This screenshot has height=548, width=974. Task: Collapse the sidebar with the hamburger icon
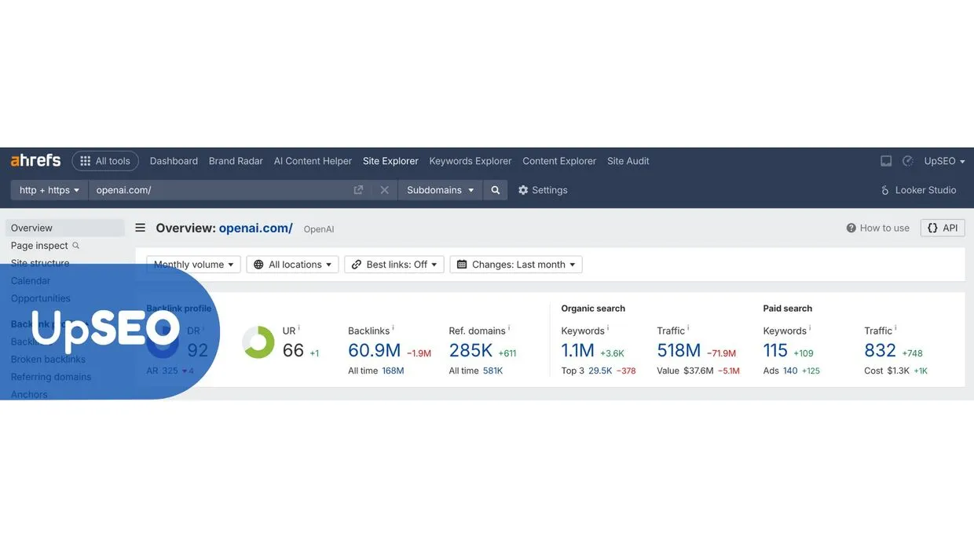click(140, 227)
